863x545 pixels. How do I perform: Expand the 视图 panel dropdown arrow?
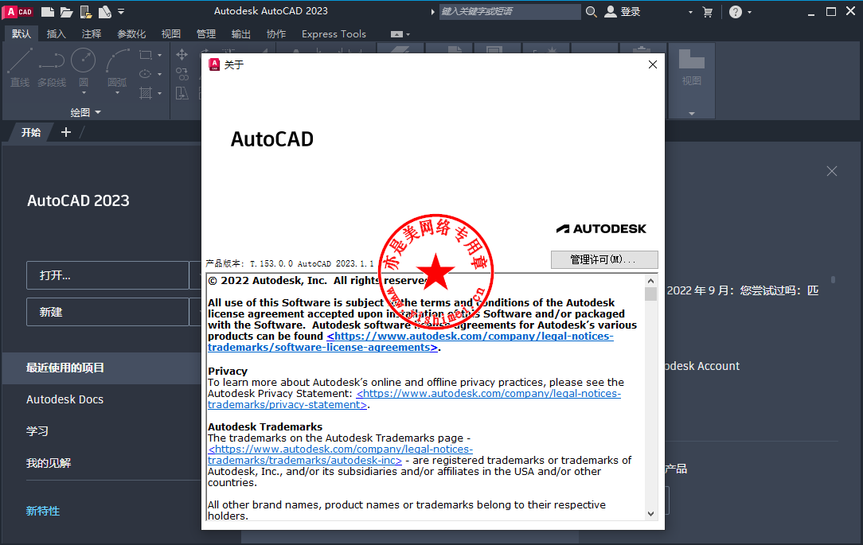click(692, 113)
